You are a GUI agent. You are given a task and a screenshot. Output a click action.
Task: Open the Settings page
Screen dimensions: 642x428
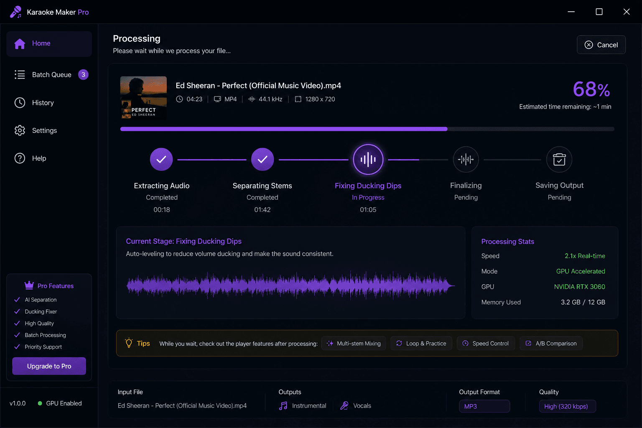(49, 130)
